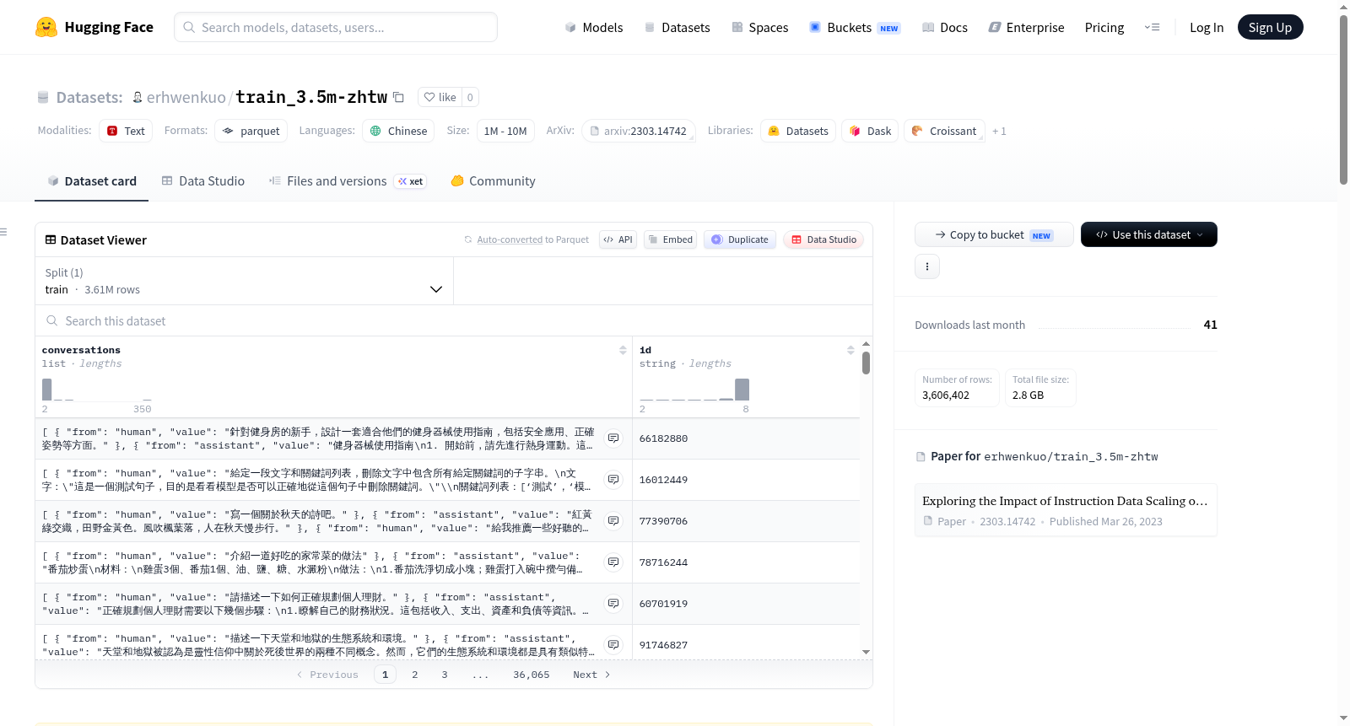
Task: Open the Models page
Action: [x=594, y=27]
